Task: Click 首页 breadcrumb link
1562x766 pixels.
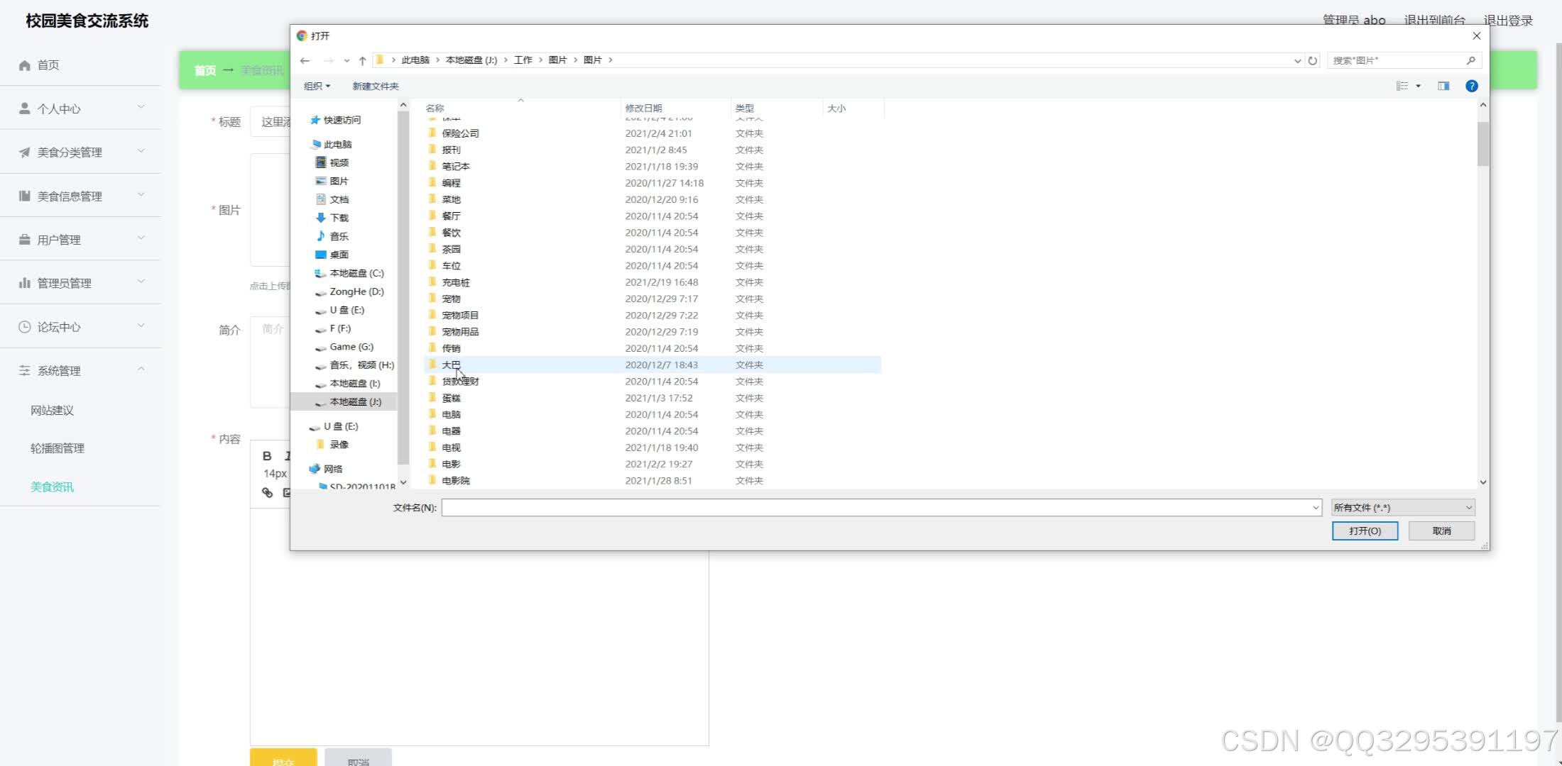Action: click(x=205, y=70)
